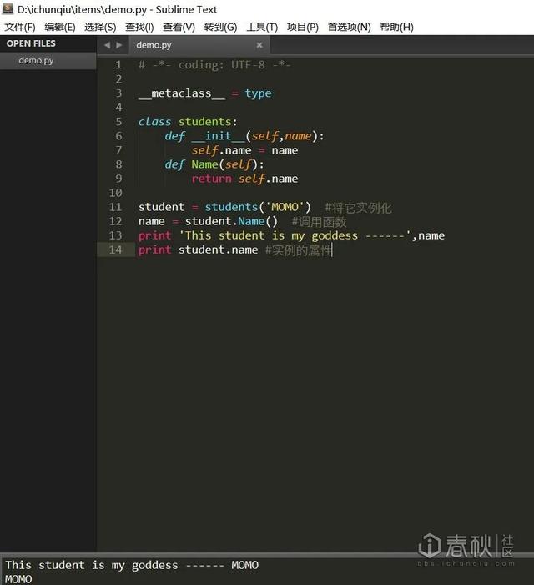
Task: Select demo.py in Open Files sidebar
Action: pyautogui.click(x=48, y=60)
